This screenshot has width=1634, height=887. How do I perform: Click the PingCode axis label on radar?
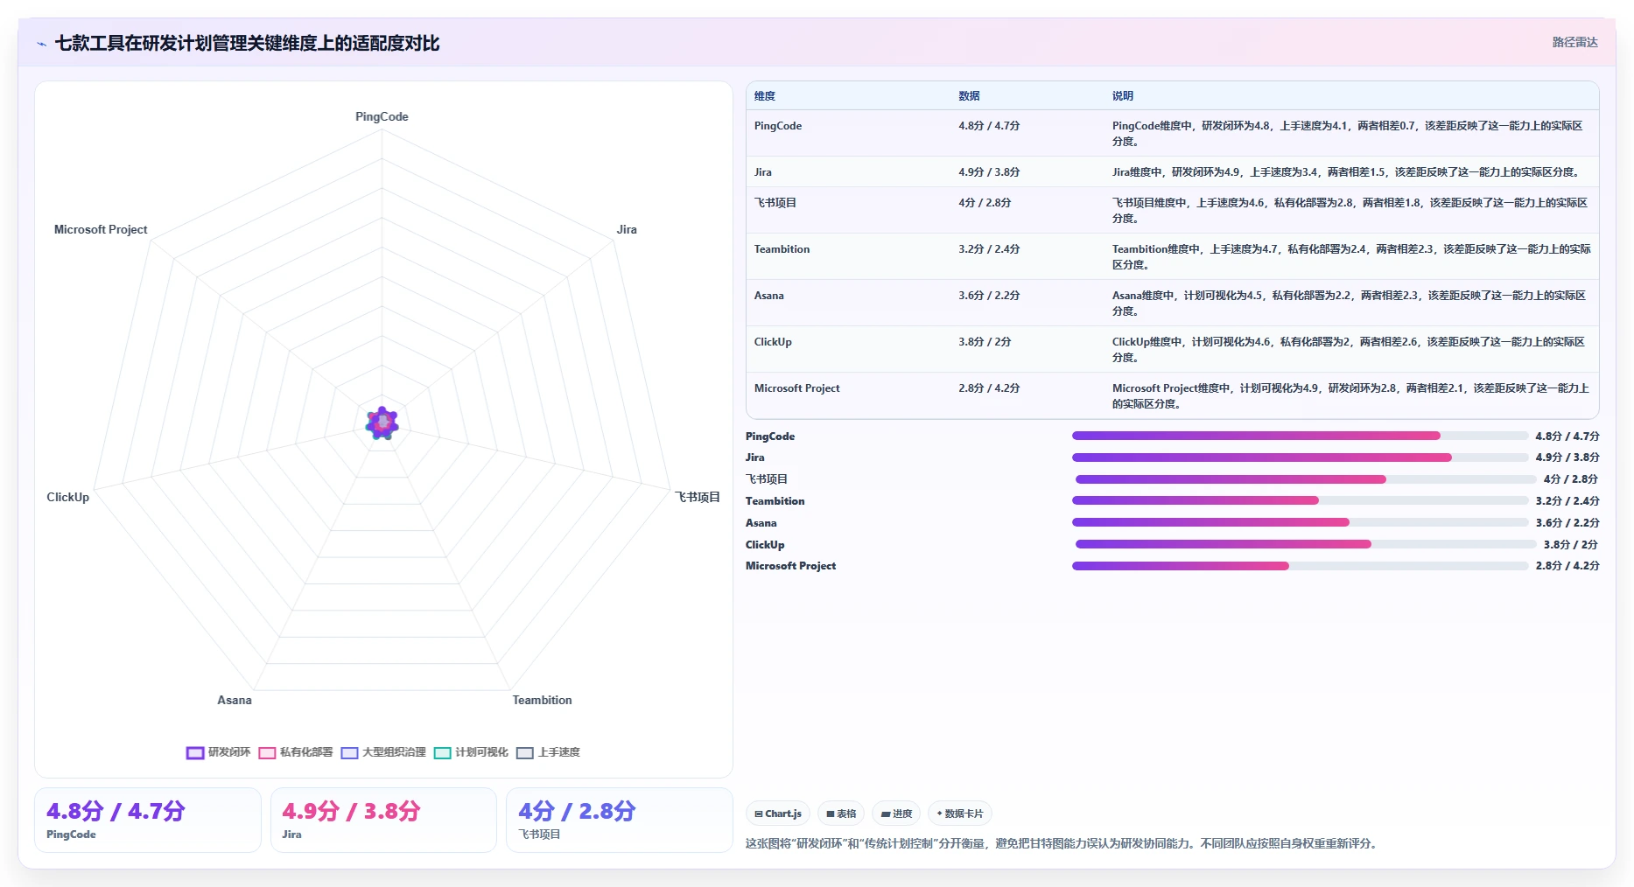tap(382, 116)
